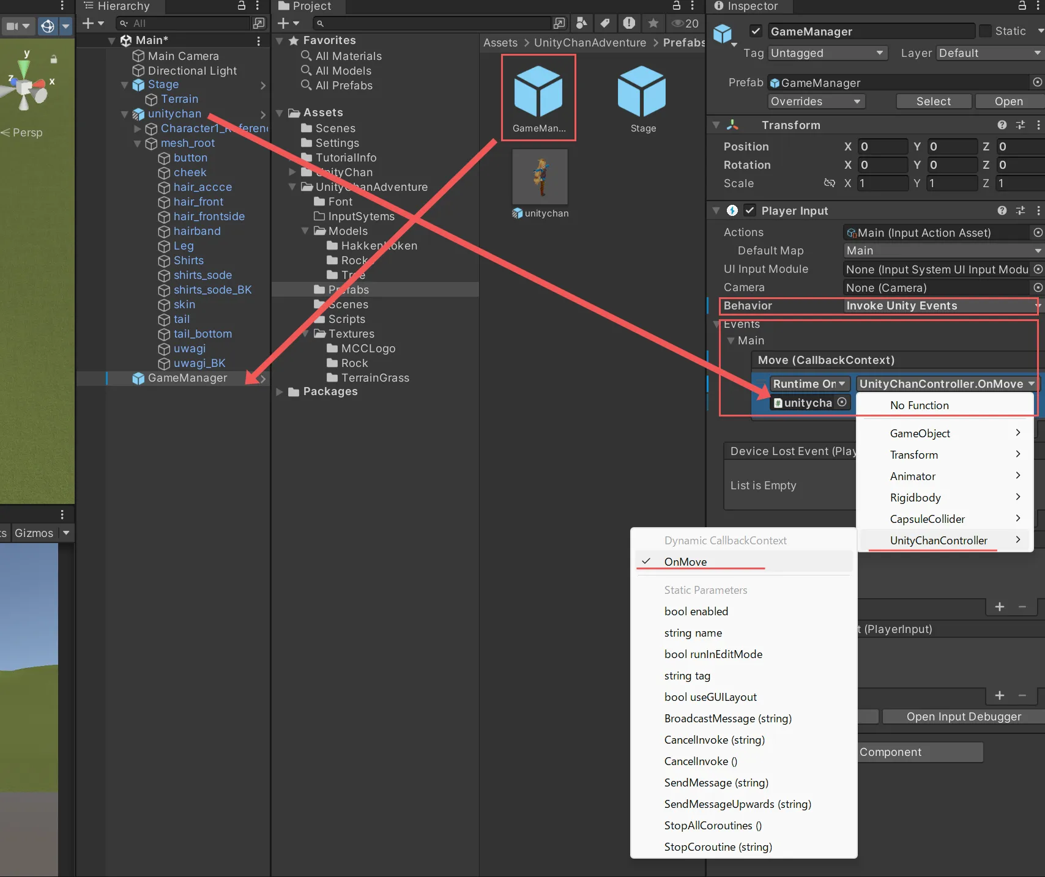This screenshot has height=877, width=1045.
Task: Toggle the GameManager active checkbox
Action: [x=756, y=31]
